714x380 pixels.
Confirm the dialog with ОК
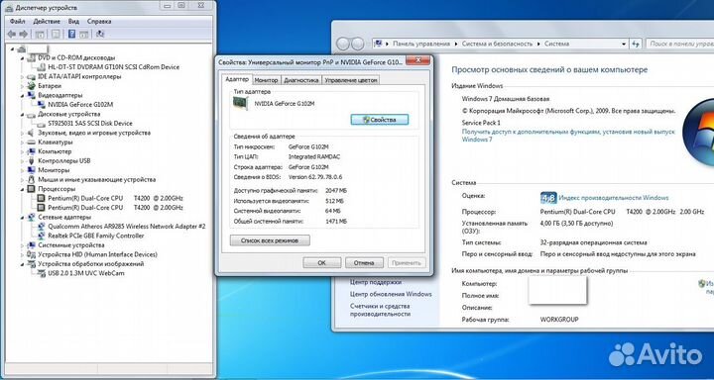click(321, 262)
